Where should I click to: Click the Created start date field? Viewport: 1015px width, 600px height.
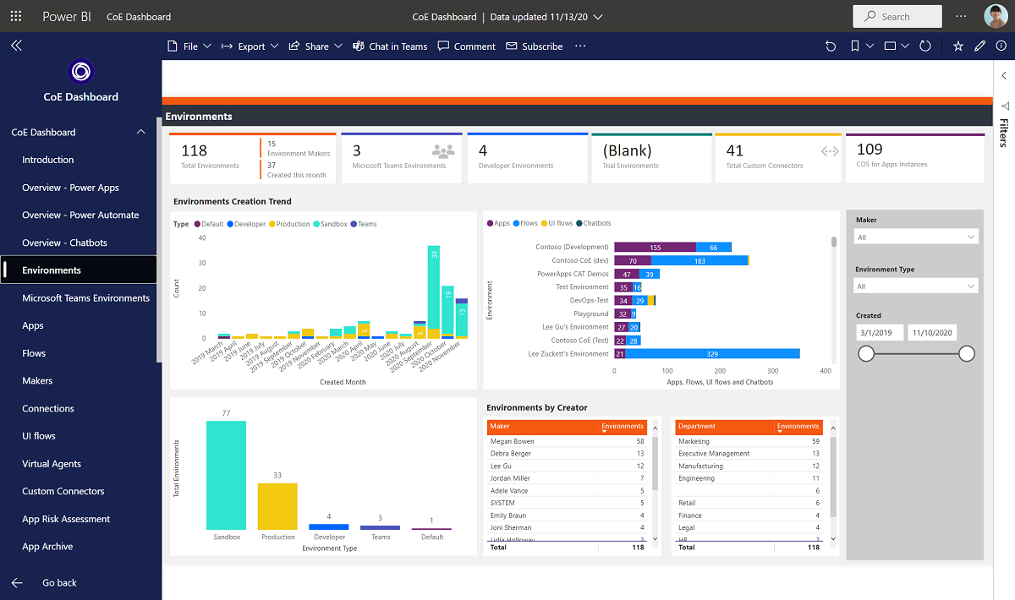(x=880, y=333)
